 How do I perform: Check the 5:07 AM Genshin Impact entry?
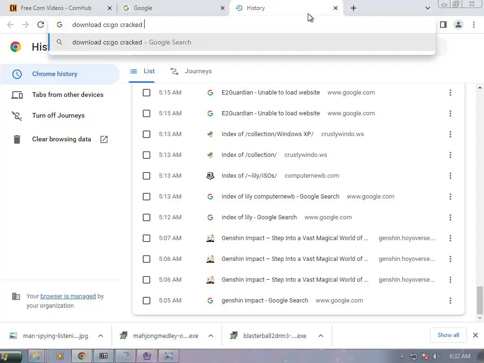coord(147,238)
